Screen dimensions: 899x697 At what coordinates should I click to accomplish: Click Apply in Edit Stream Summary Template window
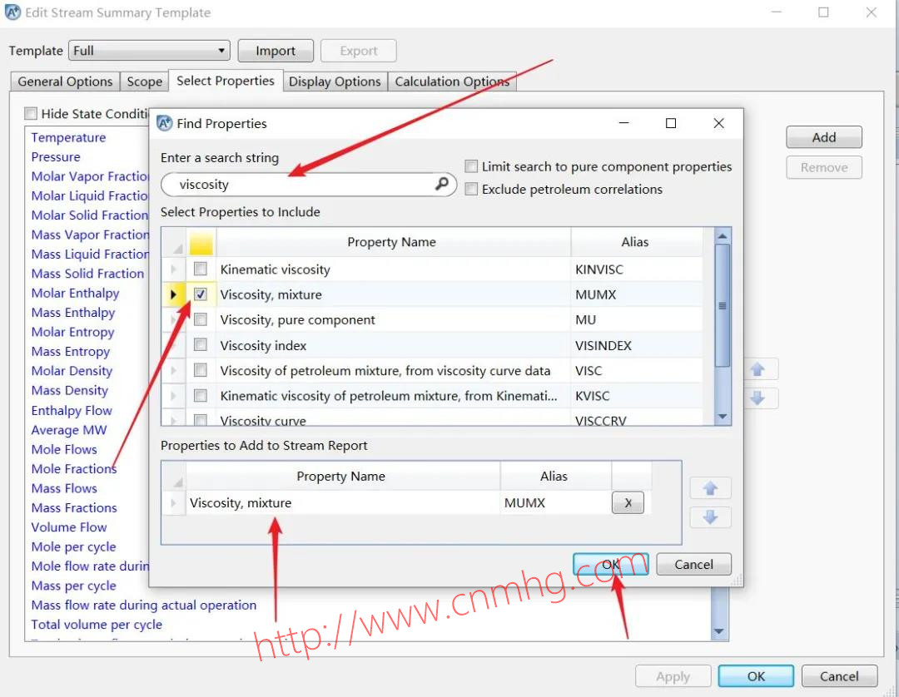673,676
